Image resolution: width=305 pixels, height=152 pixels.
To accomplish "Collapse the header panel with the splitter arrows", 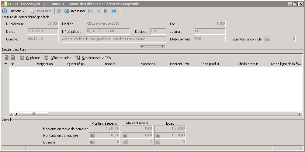I will 152,47.
